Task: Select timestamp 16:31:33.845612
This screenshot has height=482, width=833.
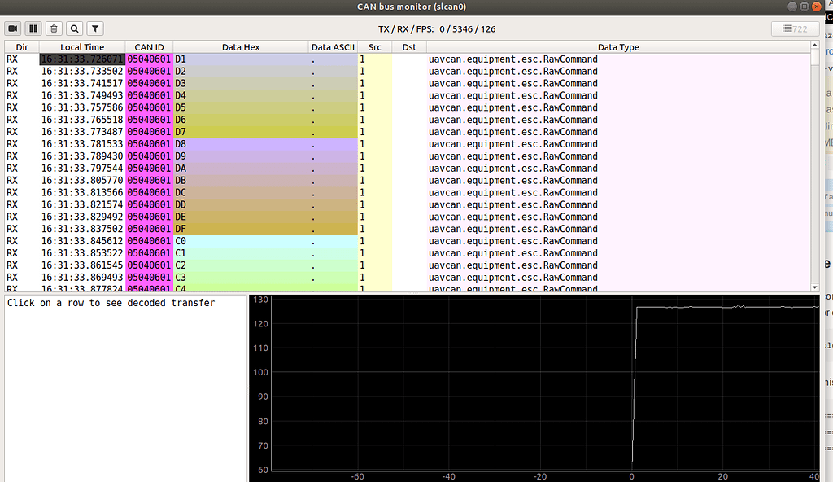Action: 82,241
